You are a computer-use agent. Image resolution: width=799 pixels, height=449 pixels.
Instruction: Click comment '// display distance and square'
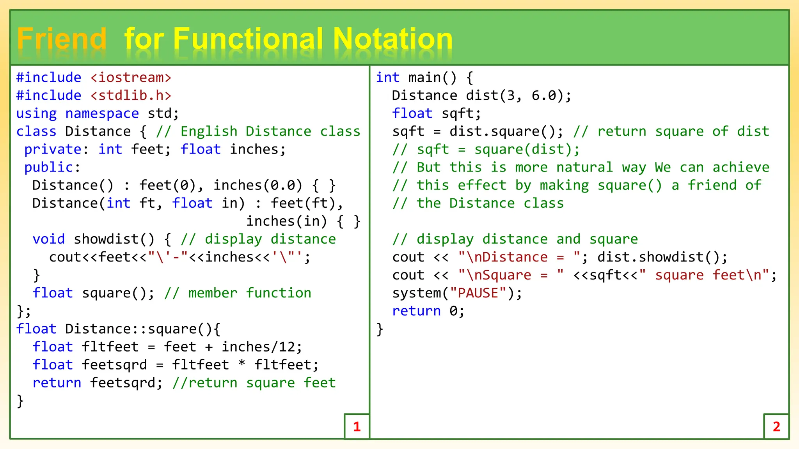(515, 239)
